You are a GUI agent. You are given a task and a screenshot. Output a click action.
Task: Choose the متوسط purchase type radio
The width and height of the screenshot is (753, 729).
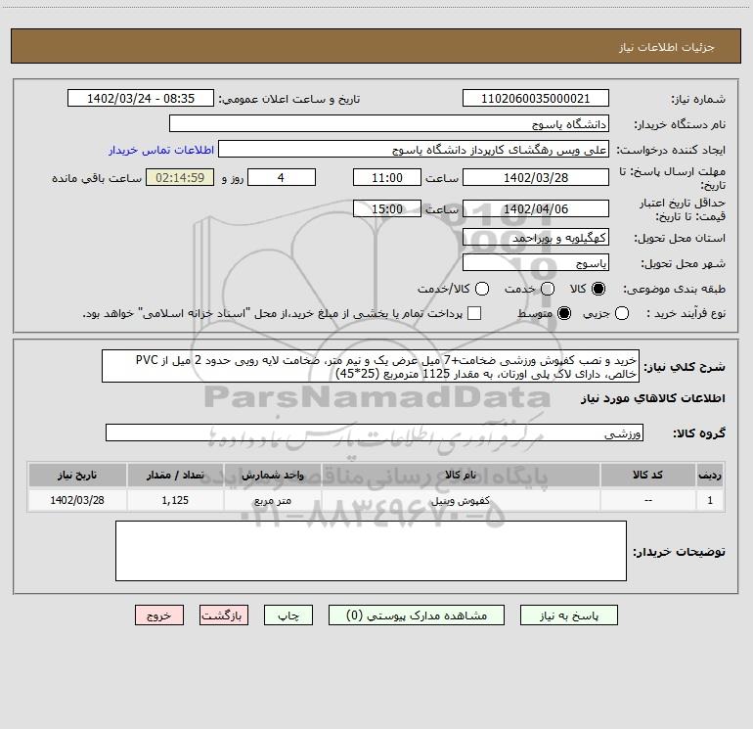click(x=564, y=313)
